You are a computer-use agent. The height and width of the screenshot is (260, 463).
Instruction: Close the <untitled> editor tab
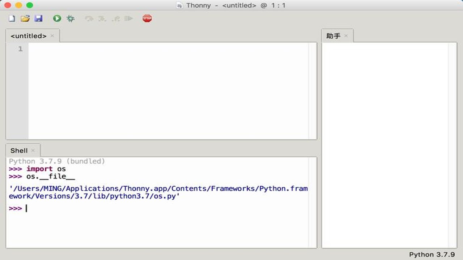click(52, 36)
